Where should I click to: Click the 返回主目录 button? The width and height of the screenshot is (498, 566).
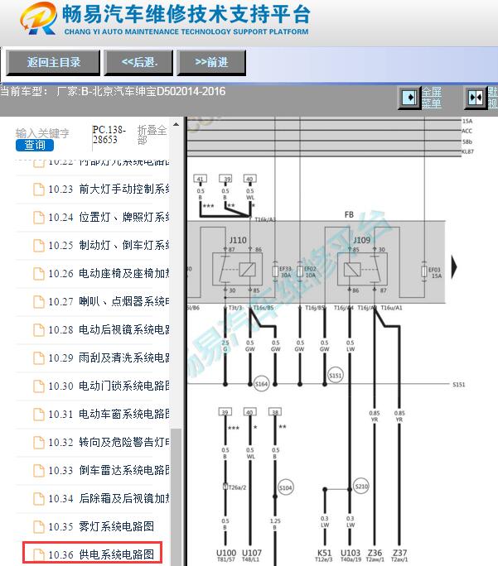[x=53, y=63]
